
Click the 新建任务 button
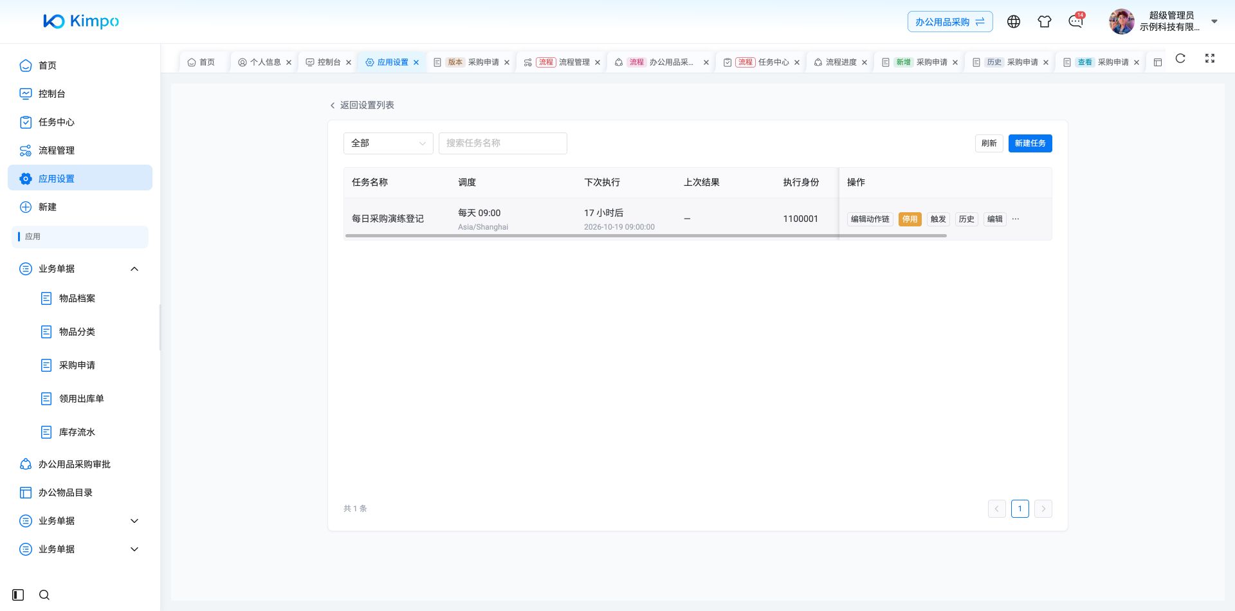1030,143
